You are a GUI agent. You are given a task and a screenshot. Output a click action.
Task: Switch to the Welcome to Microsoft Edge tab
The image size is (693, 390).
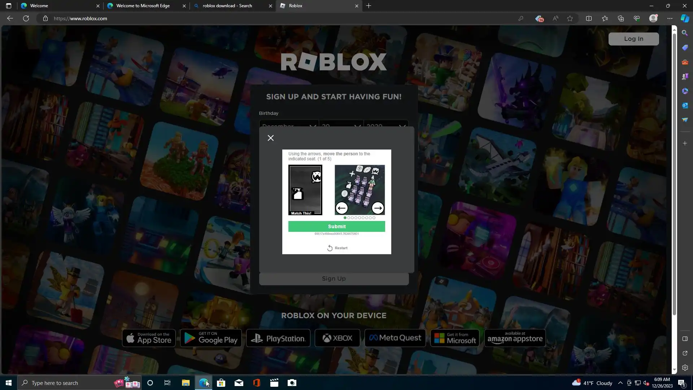point(143,6)
